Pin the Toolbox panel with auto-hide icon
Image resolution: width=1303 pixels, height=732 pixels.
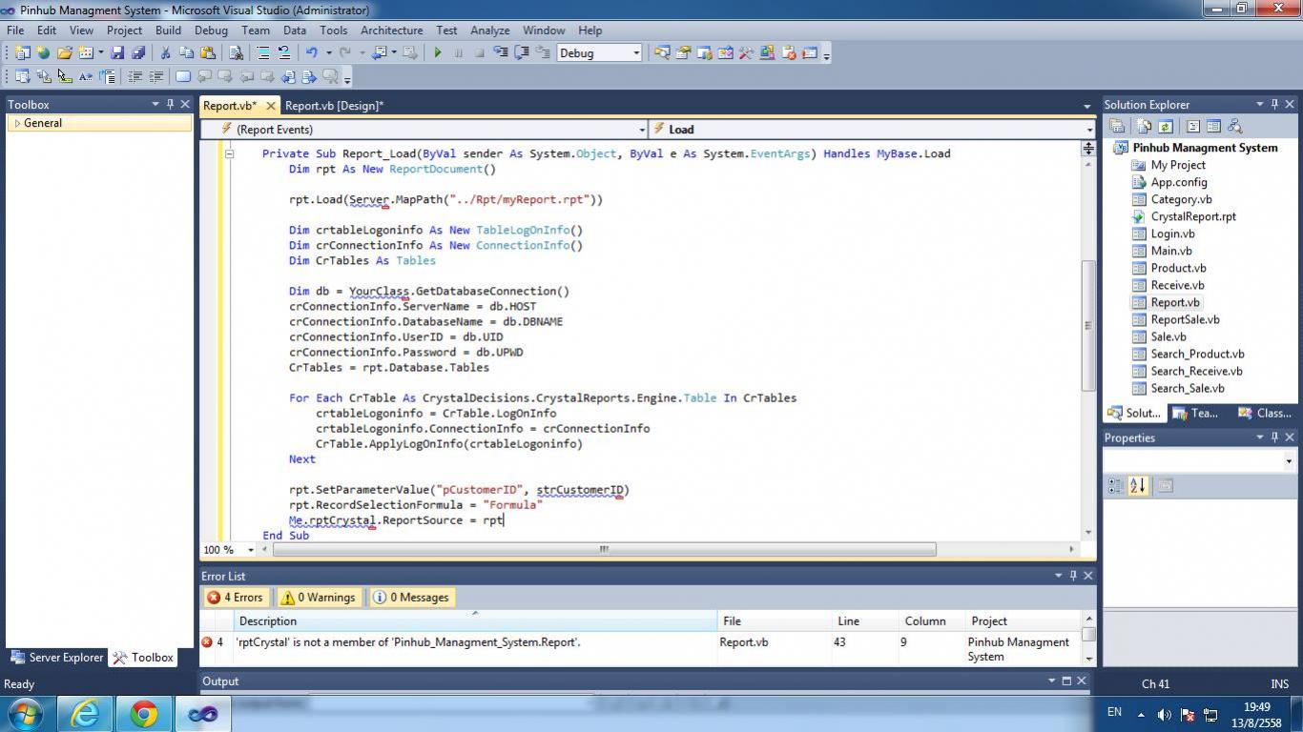pyautogui.click(x=171, y=104)
